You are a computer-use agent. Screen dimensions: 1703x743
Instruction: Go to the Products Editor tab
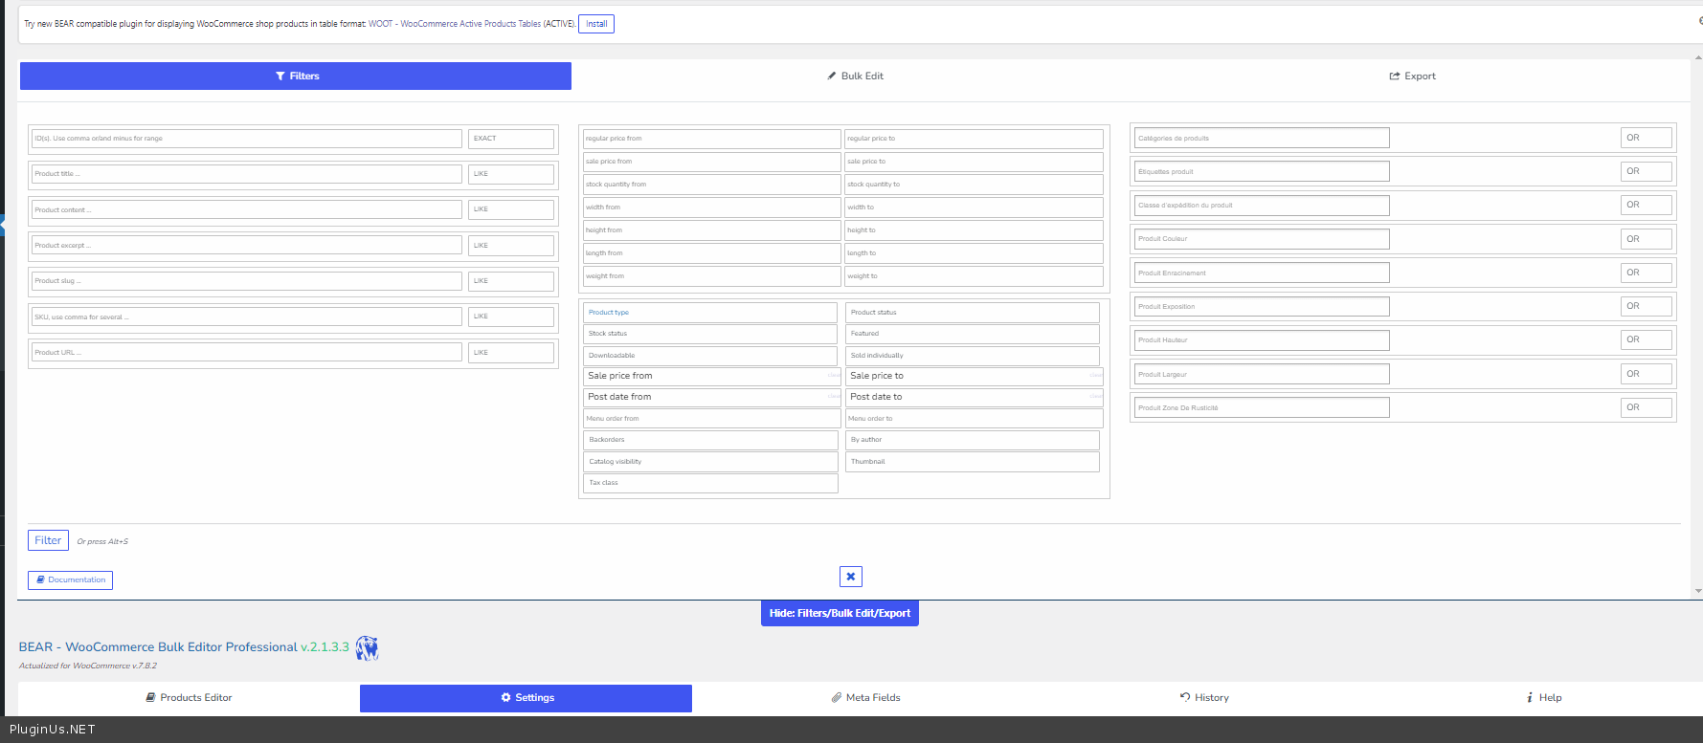point(189,698)
